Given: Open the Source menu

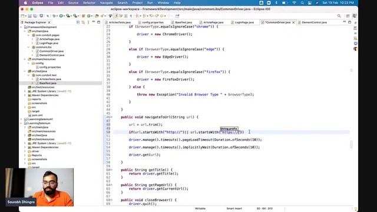Looking at the screenshot, I should coord(73,3).
